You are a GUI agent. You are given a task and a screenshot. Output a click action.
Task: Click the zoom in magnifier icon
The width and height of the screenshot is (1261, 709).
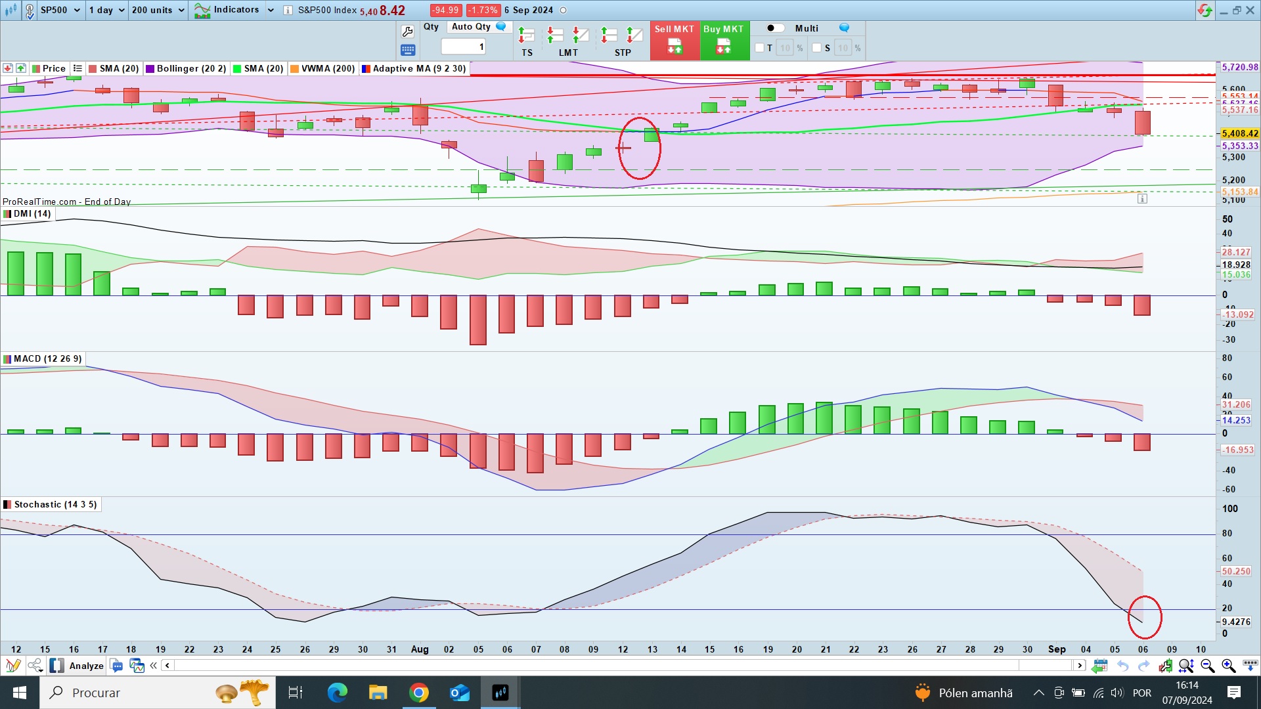(1229, 666)
